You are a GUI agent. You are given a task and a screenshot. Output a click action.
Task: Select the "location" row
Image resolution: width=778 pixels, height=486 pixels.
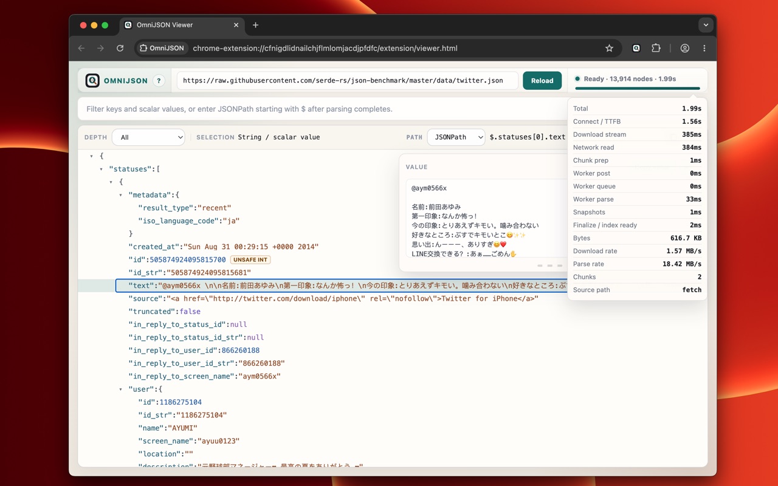(165, 454)
